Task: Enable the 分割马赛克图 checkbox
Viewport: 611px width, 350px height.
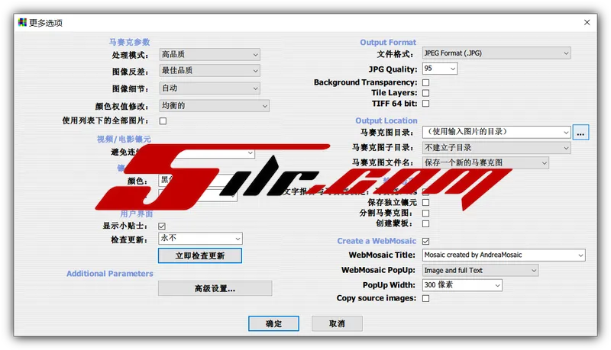Action: pyautogui.click(x=426, y=213)
